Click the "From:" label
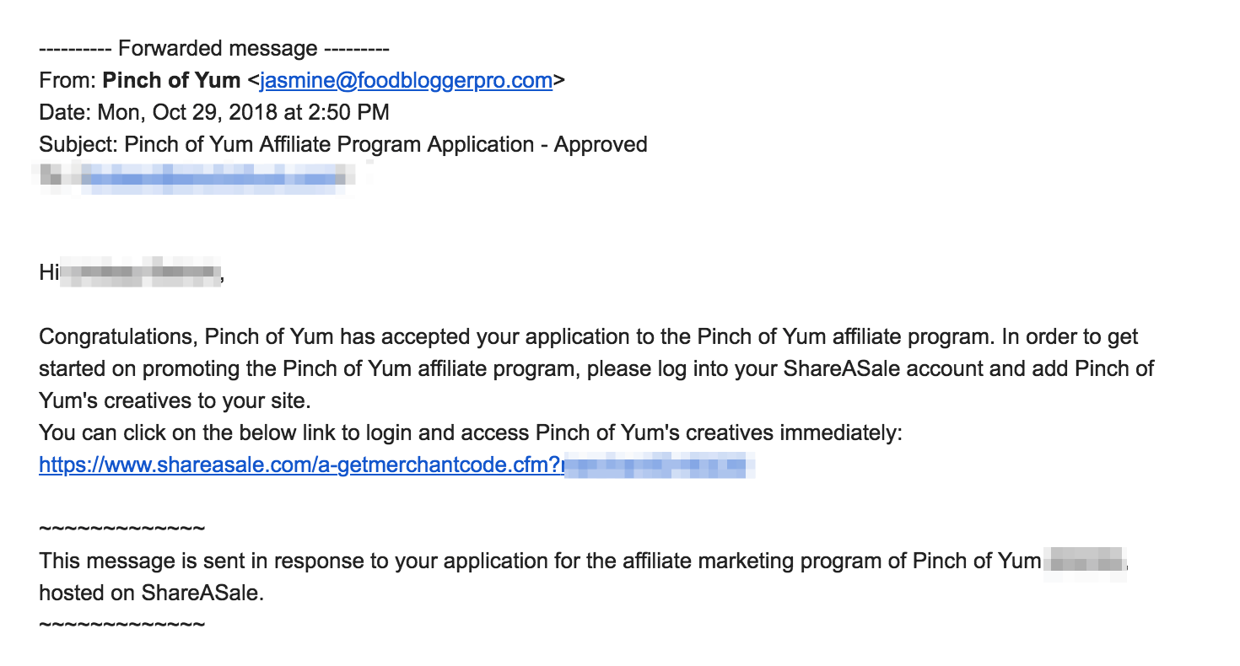Screen dimensions: 1240x666 pos(67,81)
